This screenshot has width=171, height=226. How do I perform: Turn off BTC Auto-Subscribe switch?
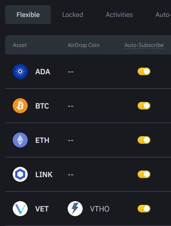click(x=144, y=106)
